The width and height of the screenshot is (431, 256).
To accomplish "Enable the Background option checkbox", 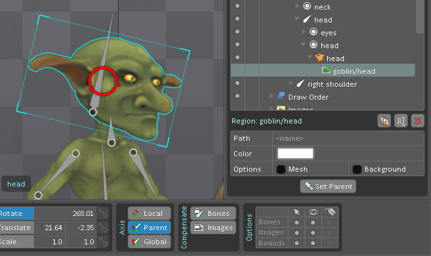I will (357, 169).
